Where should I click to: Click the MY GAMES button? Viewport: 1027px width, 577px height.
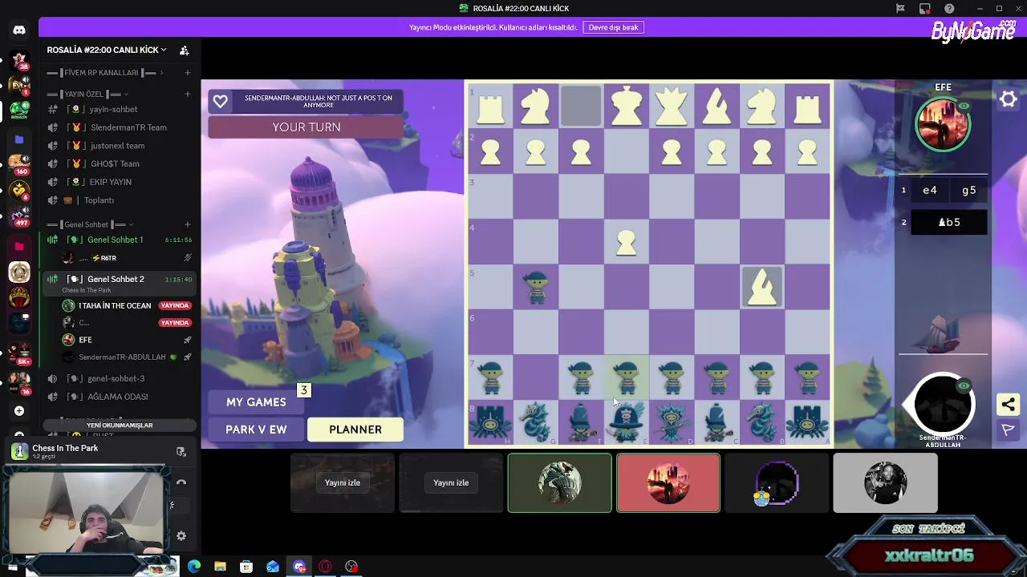(256, 402)
